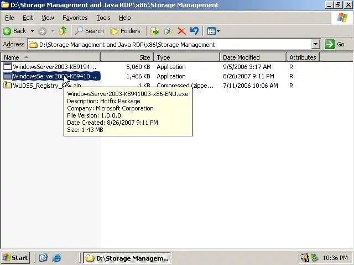Click the 10:36 PM clock
The height and width of the screenshot is (265, 354).
[x=335, y=258]
